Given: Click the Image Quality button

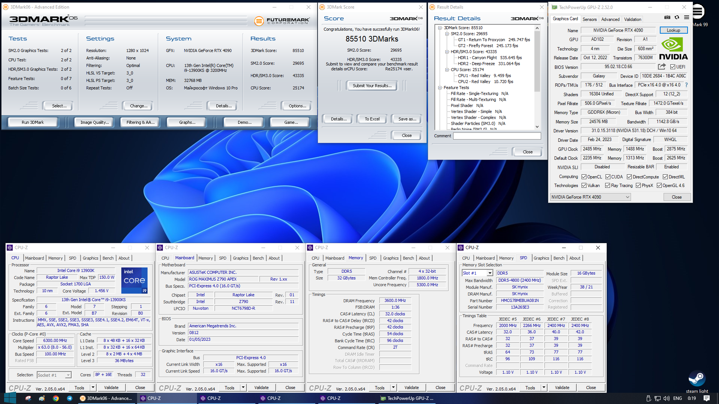Looking at the screenshot, I should 94,122.
